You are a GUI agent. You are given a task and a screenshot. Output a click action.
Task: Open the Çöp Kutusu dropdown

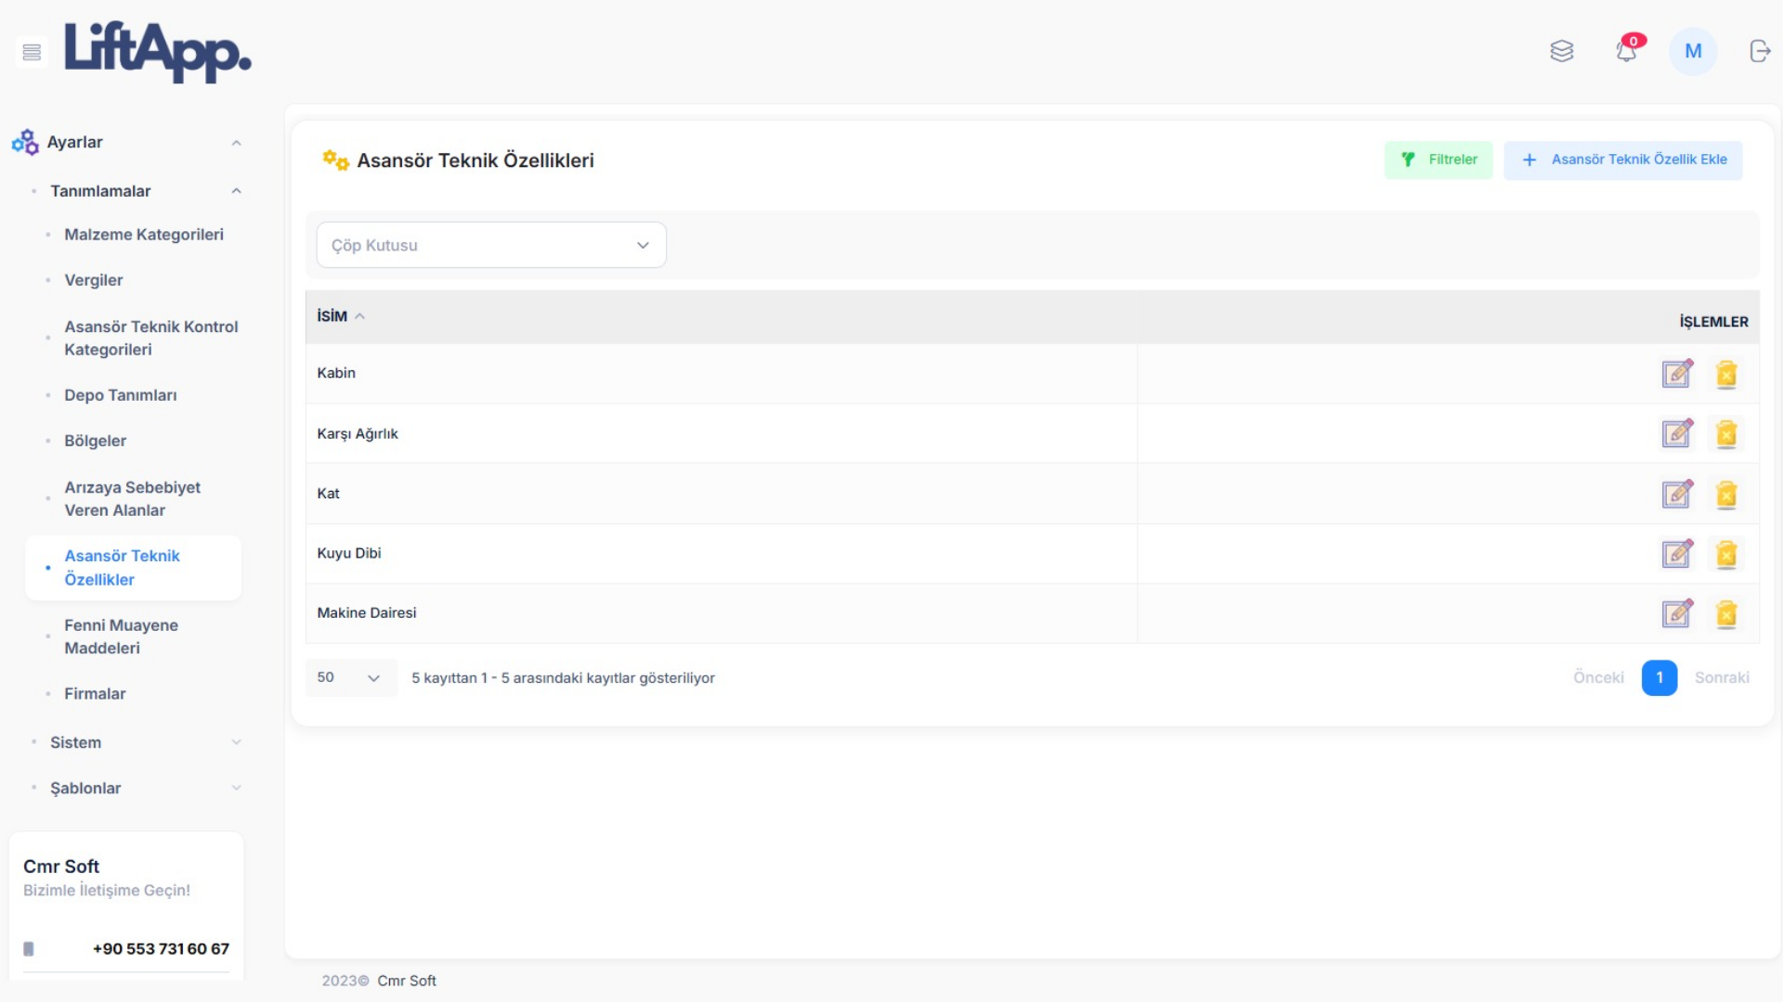[x=491, y=245]
